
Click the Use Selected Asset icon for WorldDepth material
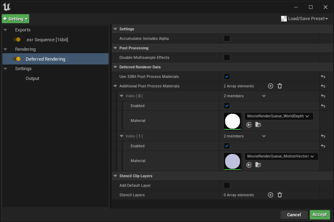point(249,125)
